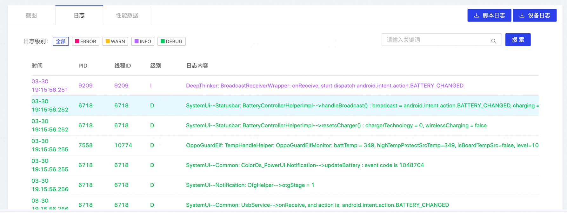Click the 时间 column header
Viewport: 567px width, 214px height.
click(37, 66)
